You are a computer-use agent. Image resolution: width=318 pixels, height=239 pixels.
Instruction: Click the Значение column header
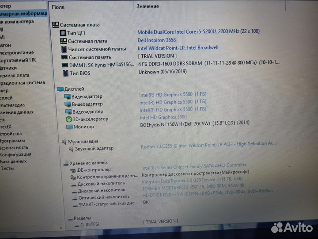coord(148,6)
